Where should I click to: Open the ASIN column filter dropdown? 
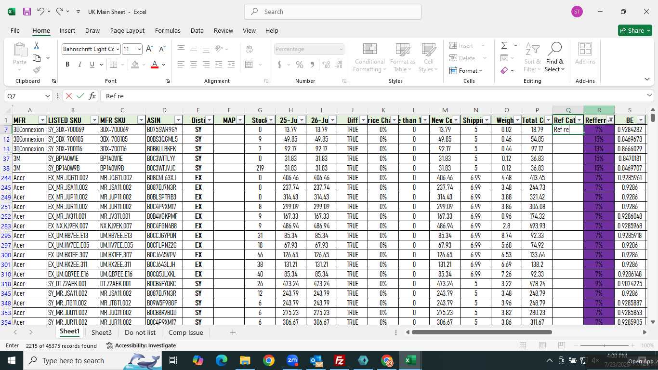pyautogui.click(x=178, y=120)
